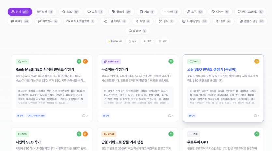
Task: Open Rank Math SEO 최적화 콘텐츠 작성기 title
Action: click(45, 69)
